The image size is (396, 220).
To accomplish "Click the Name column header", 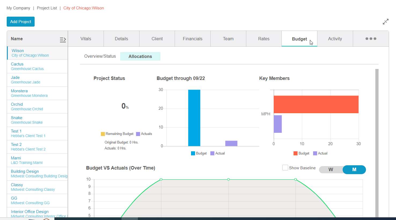I will click(17, 39).
